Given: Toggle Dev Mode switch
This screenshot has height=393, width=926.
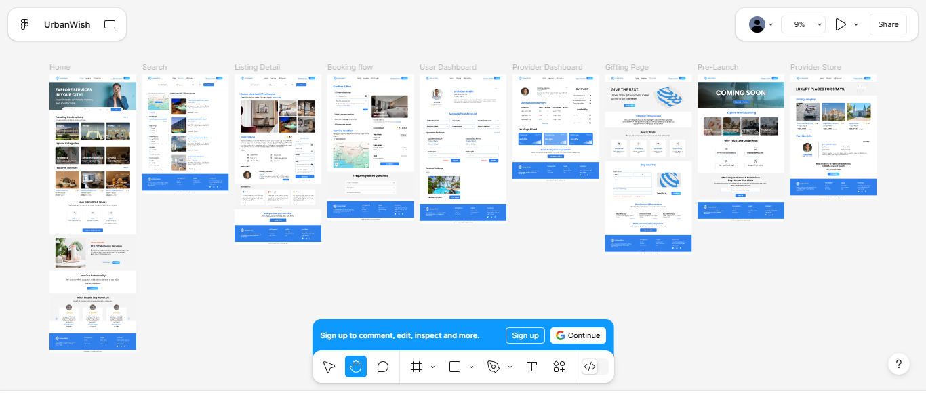Looking at the screenshot, I should click(595, 367).
